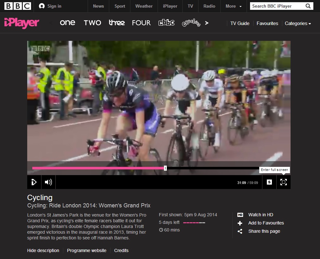Open Sport in the BBC navigation
320x259 pixels.
pyautogui.click(x=120, y=6)
